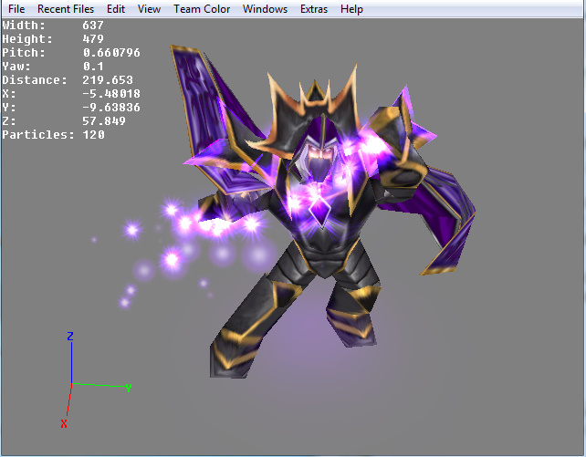Click the 3D model's glowing chest gem
The width and height of the screenshot is (586, 457).
[x=319, y=212]
